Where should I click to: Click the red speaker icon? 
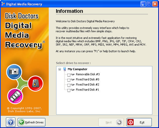coord(36,83)
